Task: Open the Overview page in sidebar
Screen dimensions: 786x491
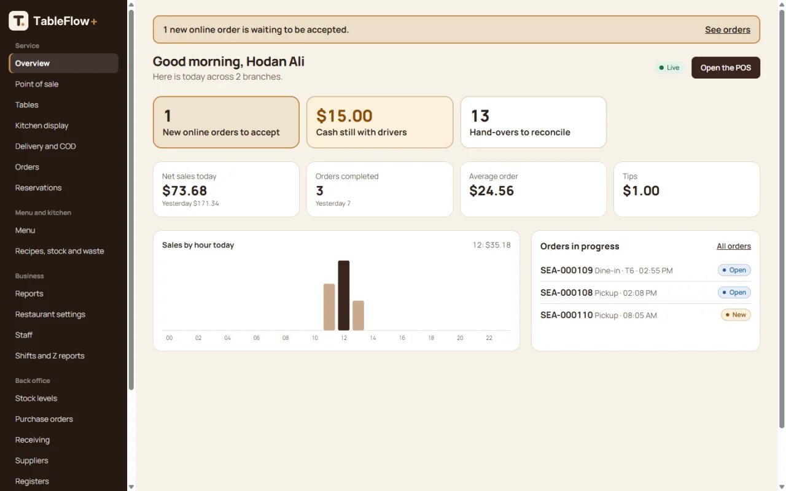Action: pos(63,63)
